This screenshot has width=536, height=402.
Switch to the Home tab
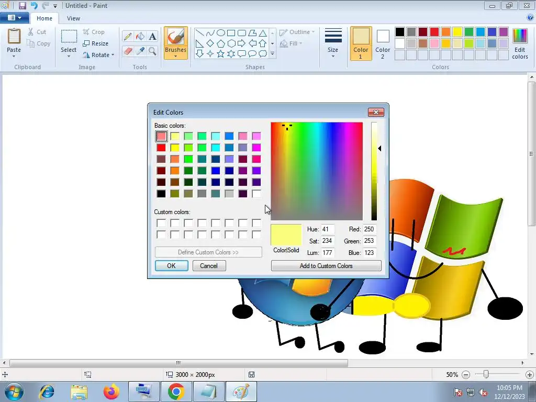pos(44,18)
